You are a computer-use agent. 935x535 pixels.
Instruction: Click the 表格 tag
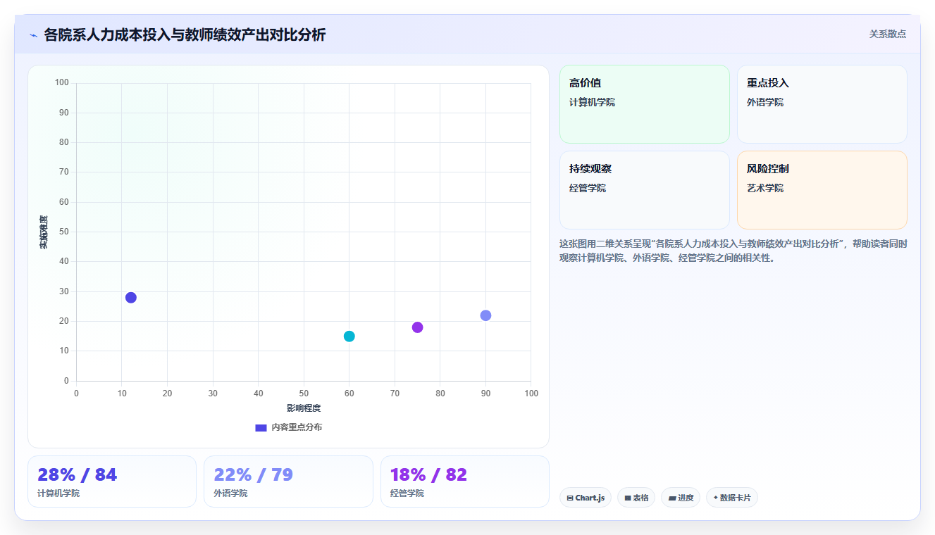coord(636,498)
